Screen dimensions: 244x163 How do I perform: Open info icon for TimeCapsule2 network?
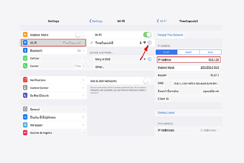149,43
